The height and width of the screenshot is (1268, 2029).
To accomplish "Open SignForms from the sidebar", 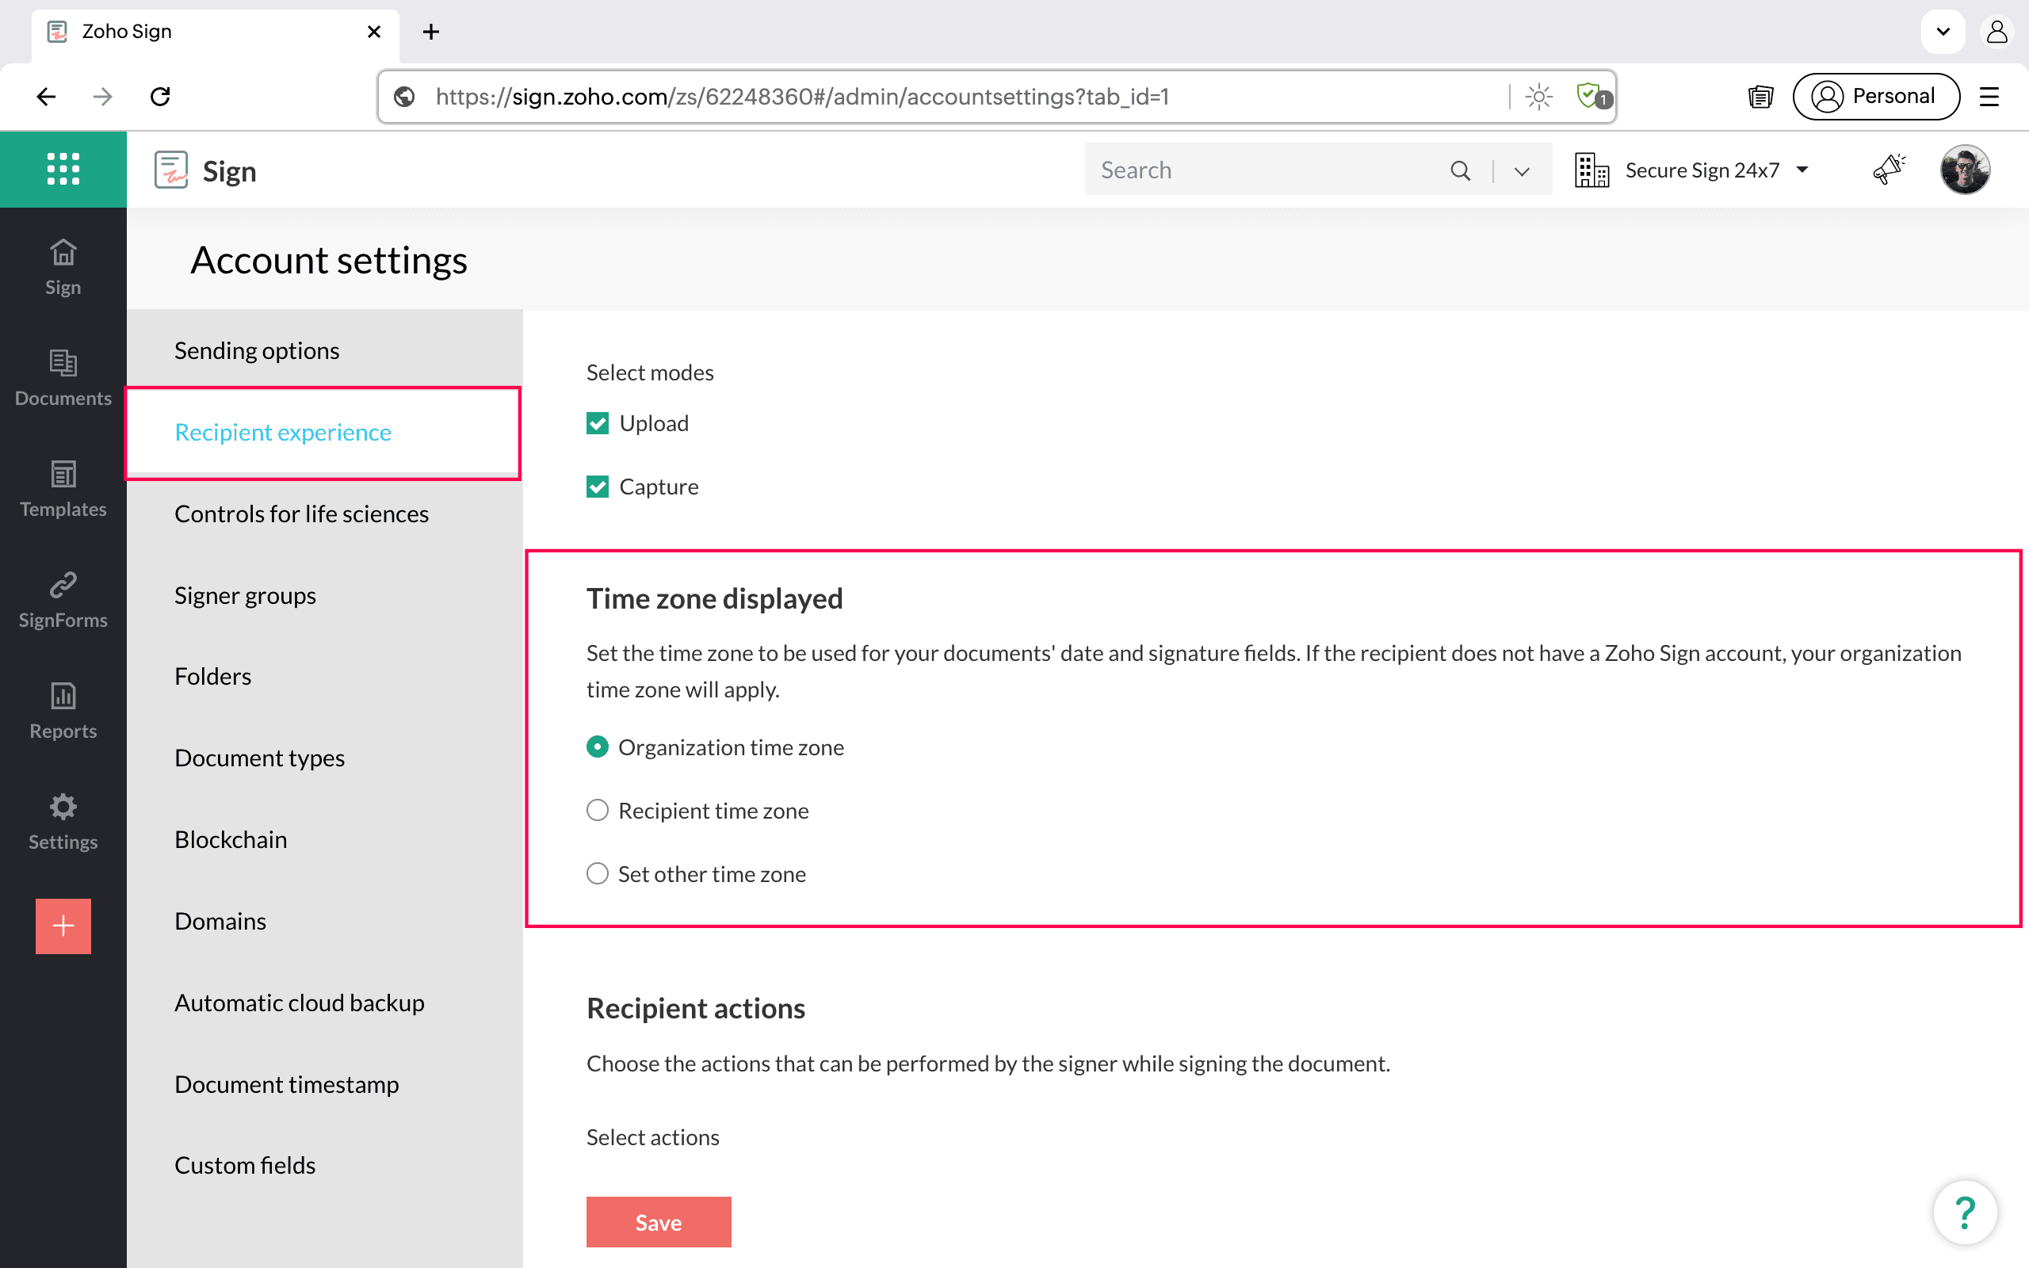I will [63, 600].
